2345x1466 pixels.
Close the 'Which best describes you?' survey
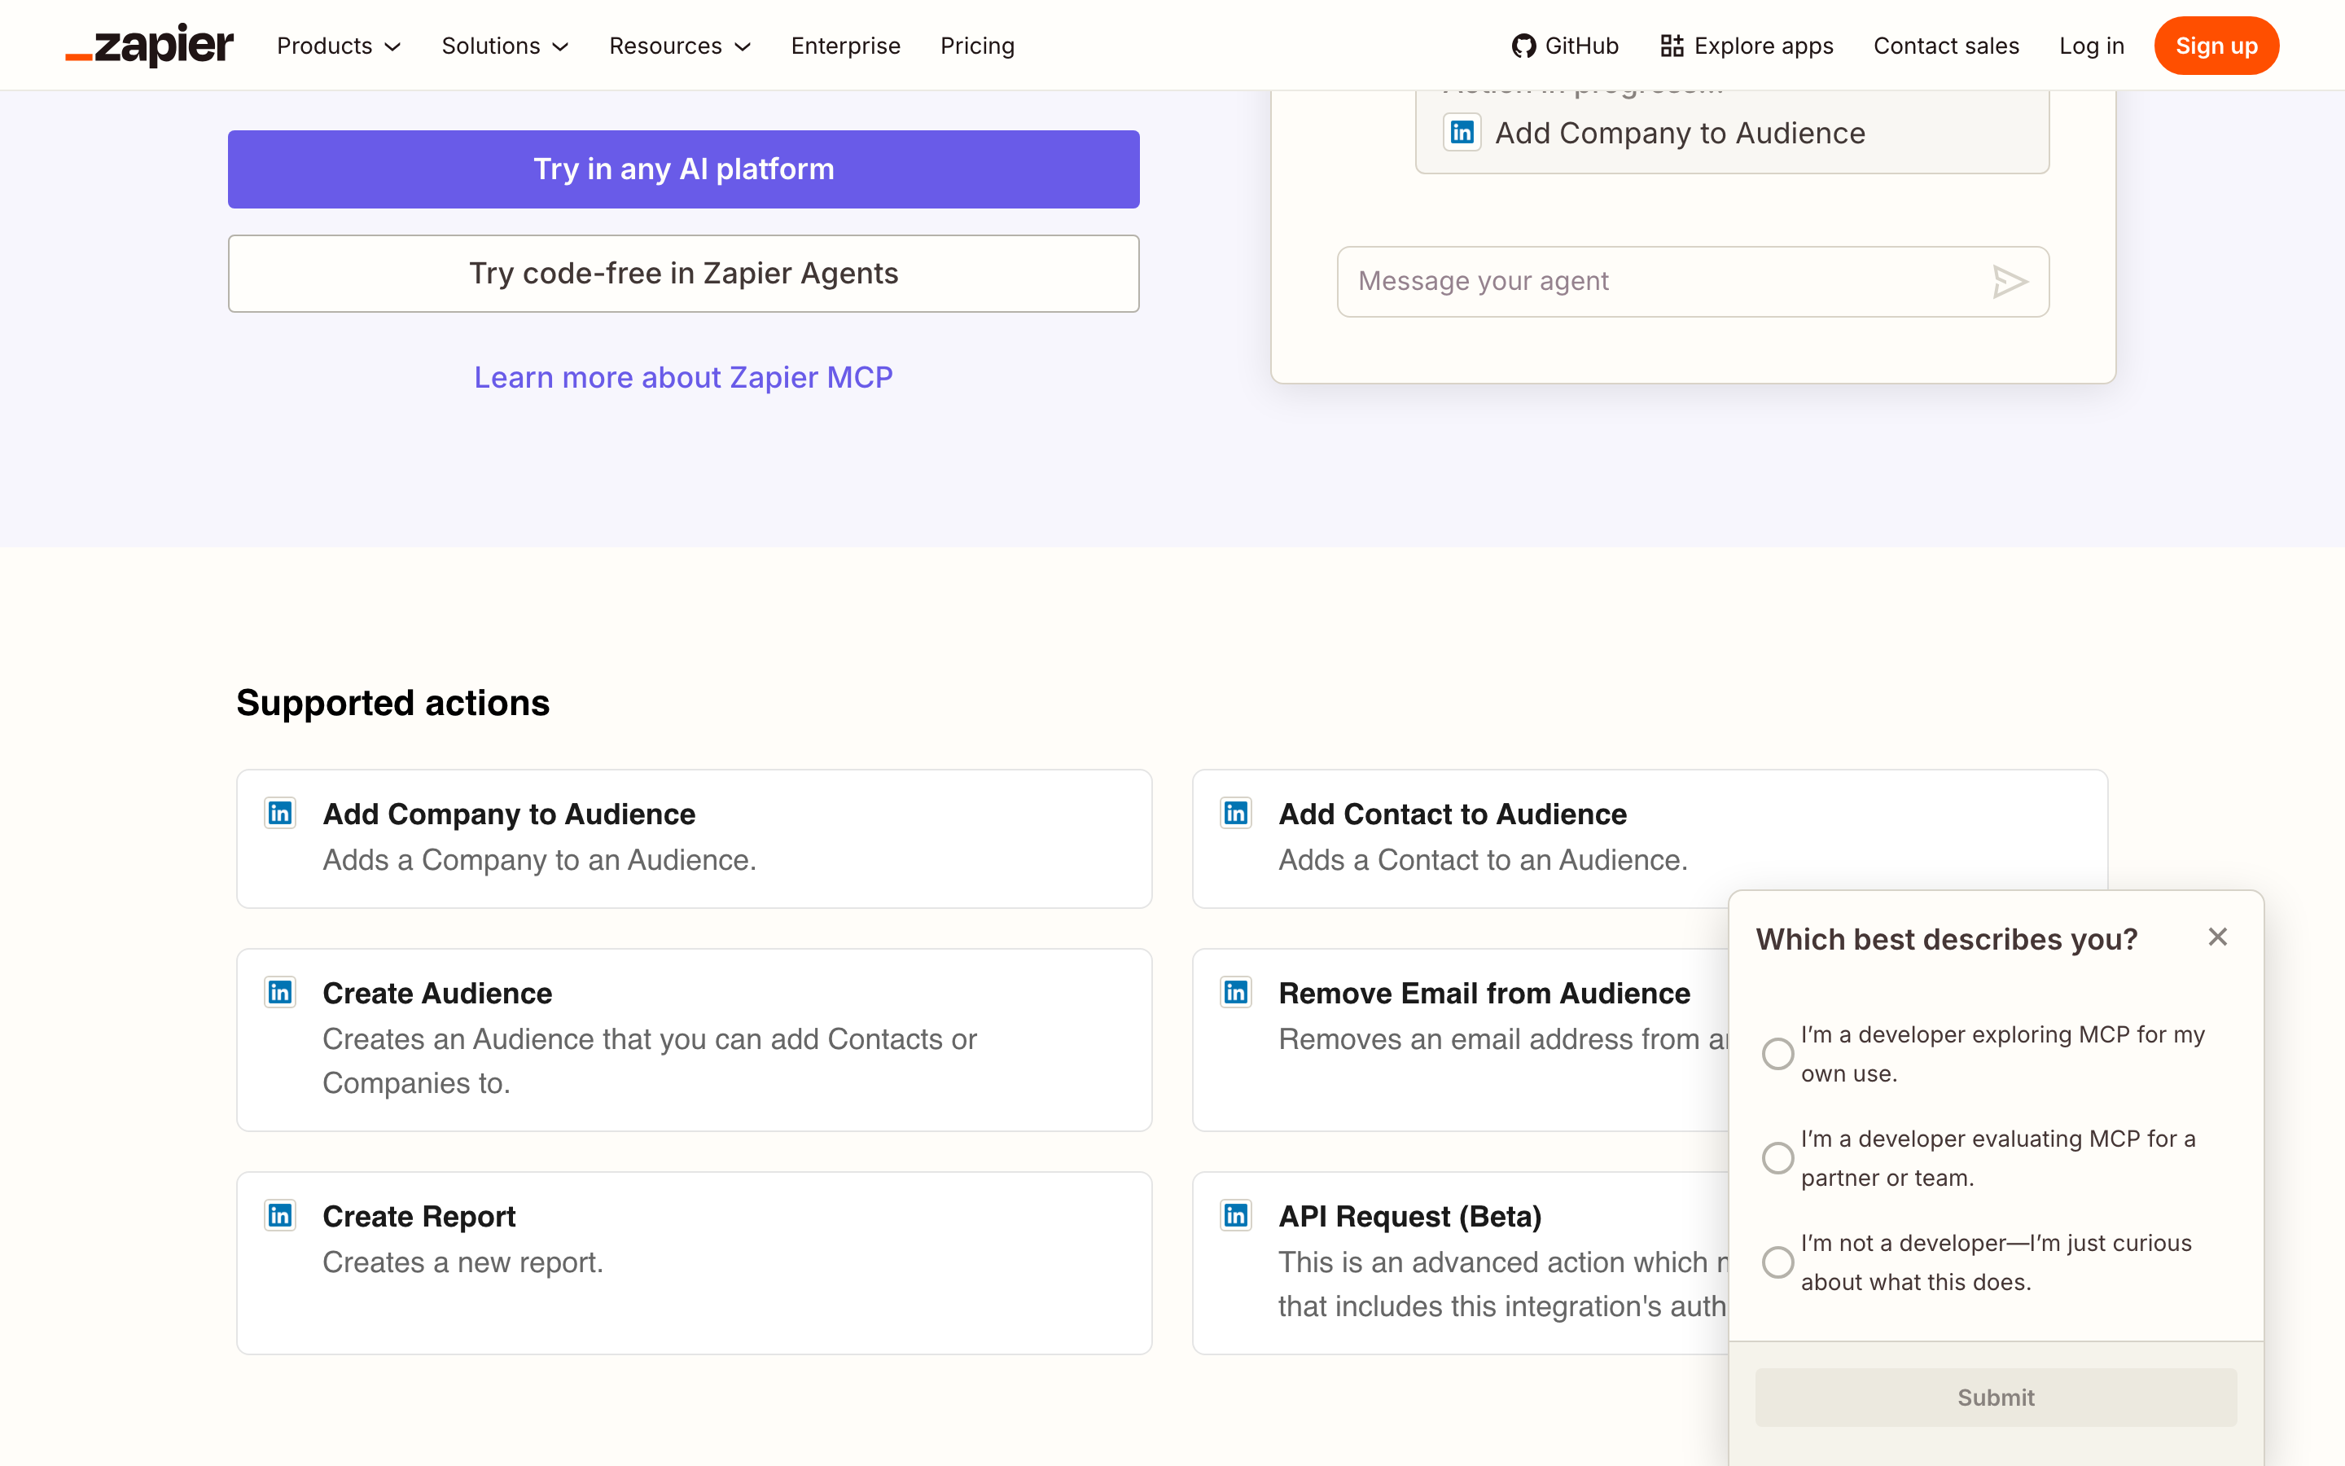pos(2217,937)
